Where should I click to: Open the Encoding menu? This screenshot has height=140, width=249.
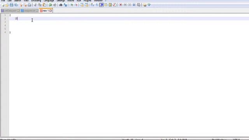click(x=36, y=1)
